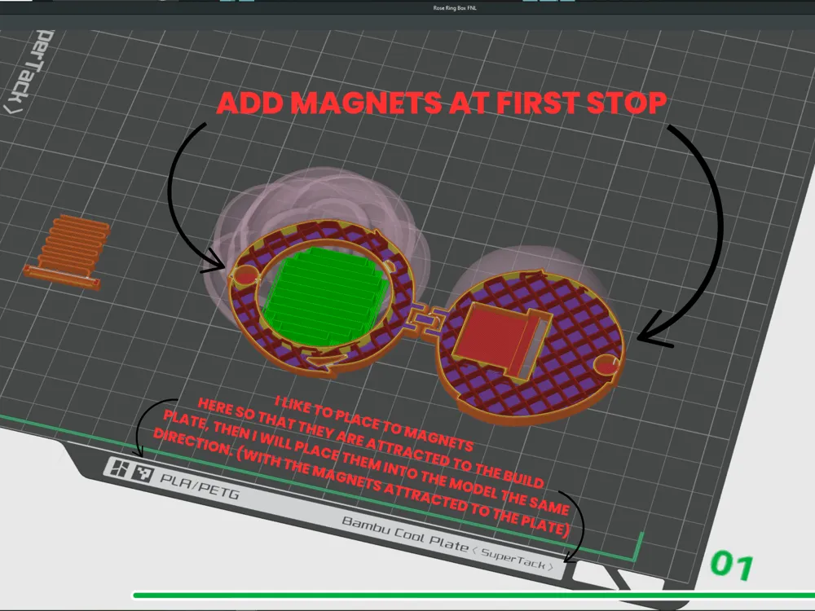Viewport: 815px width, 611px height.
Task: Click the teal marker right of the title text
Action: point(528,3)
